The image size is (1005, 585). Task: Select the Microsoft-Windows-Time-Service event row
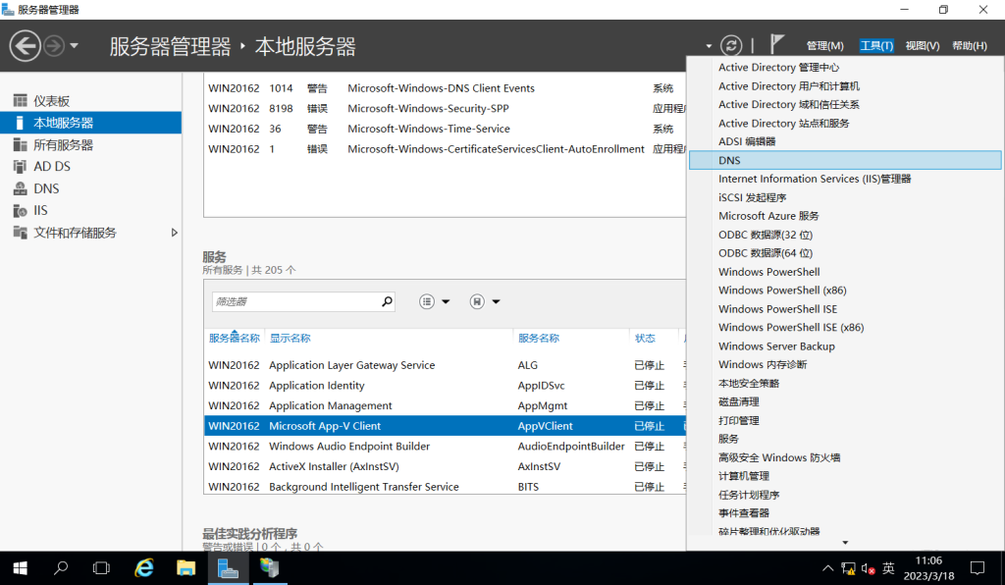coord(445,129)
